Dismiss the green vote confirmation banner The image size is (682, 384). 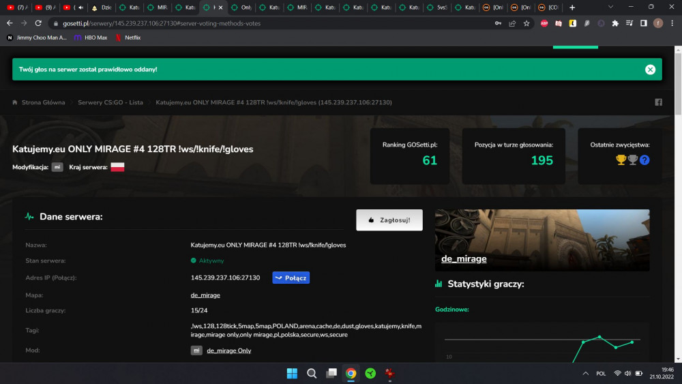pos(650,70)
